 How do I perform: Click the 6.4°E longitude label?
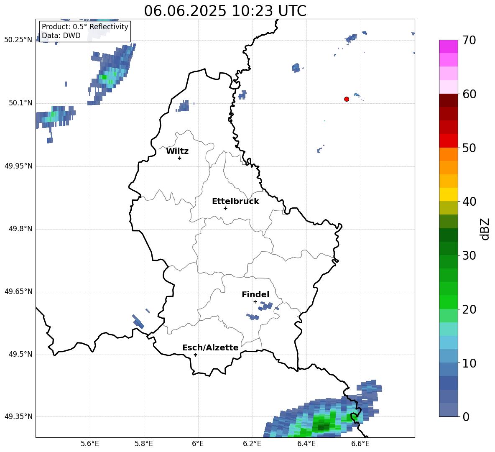(x=306, y=444)
